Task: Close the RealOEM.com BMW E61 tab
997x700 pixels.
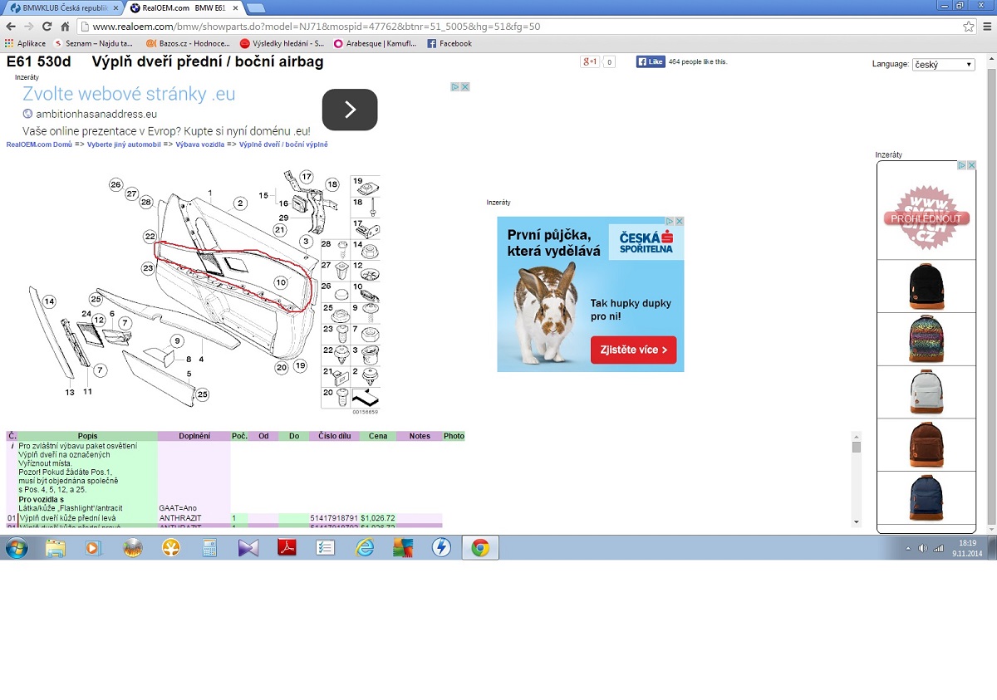Action: click(233, 7)
